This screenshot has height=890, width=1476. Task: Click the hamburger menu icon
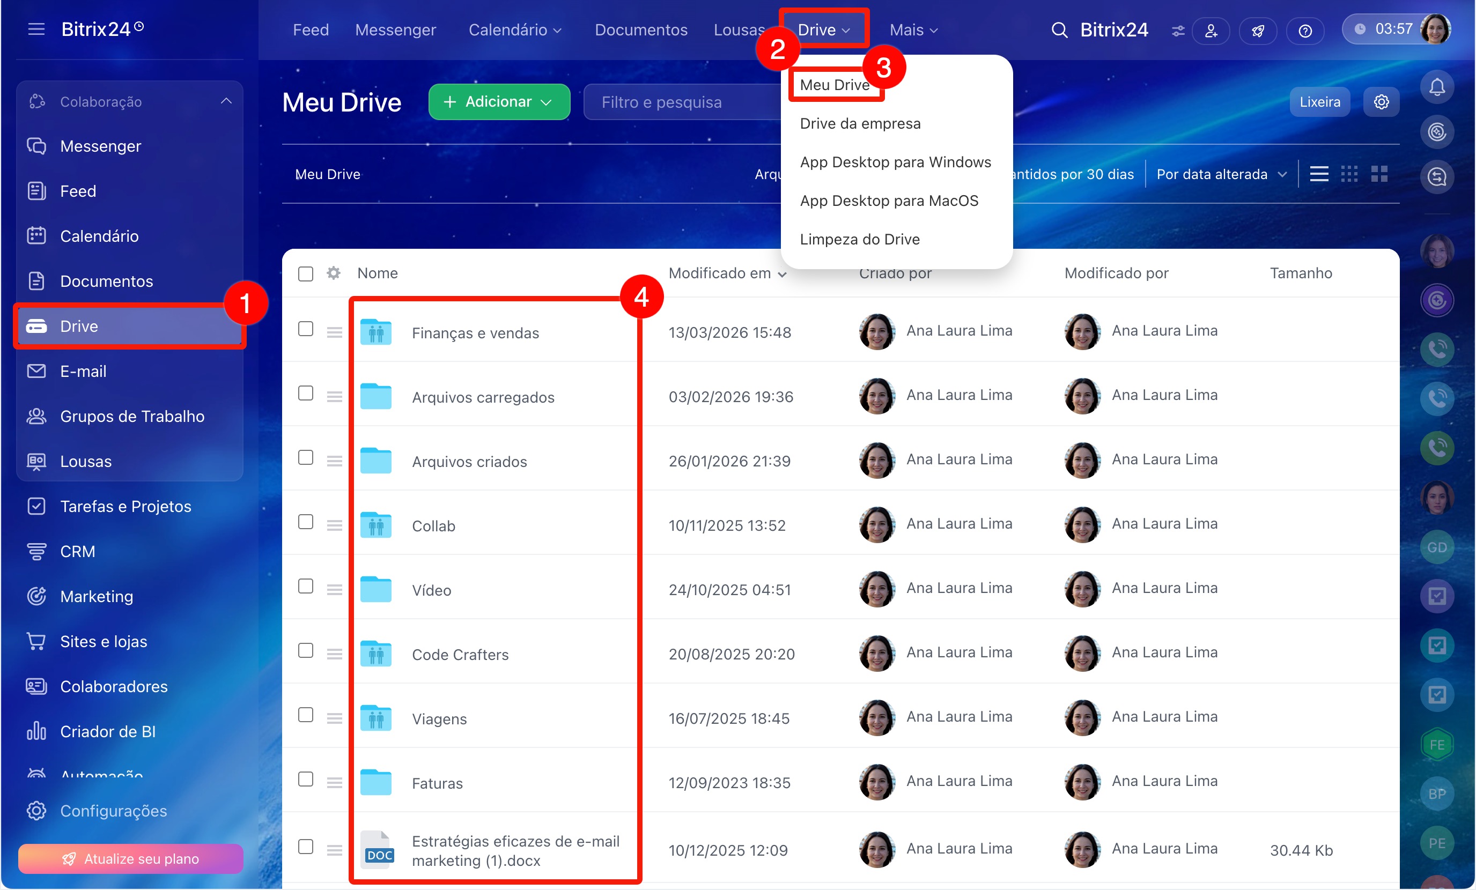tap(36, 29)
